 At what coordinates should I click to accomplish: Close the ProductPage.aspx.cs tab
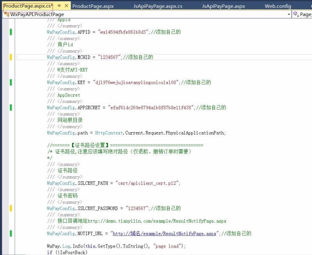[x=66, y=6]
